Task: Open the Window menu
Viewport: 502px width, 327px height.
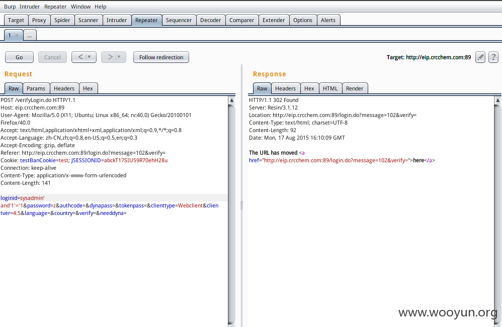Action: [x=80, y=7]
